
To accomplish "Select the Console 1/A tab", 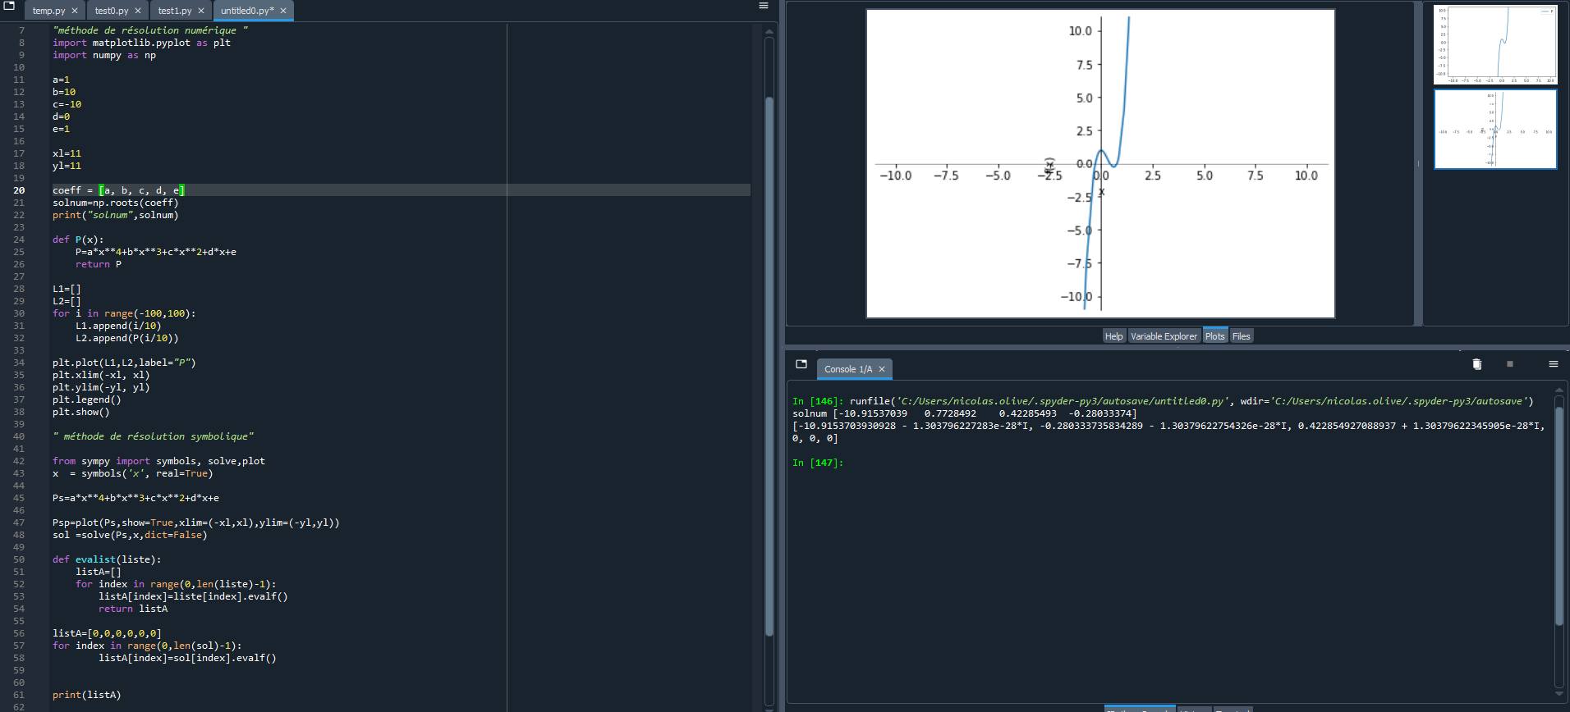I will tap(848, 369).
